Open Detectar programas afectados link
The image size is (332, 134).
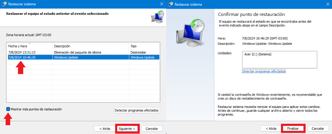pos(264,72)
